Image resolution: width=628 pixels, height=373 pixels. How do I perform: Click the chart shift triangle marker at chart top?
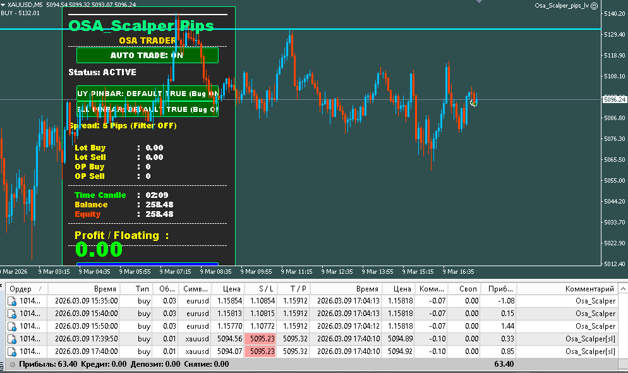tap(479, 2)
